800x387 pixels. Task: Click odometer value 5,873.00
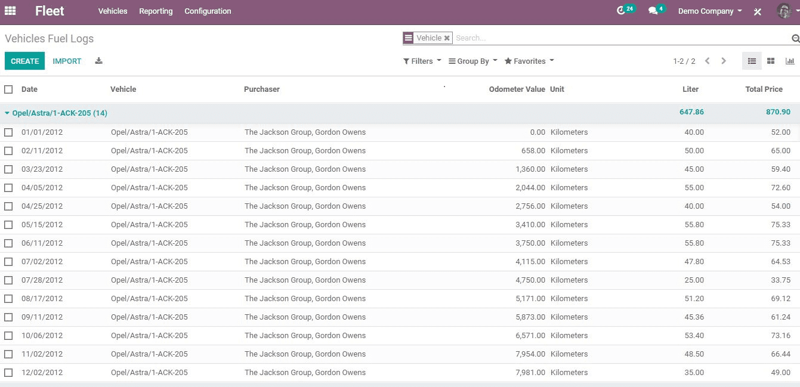point(530,317)
